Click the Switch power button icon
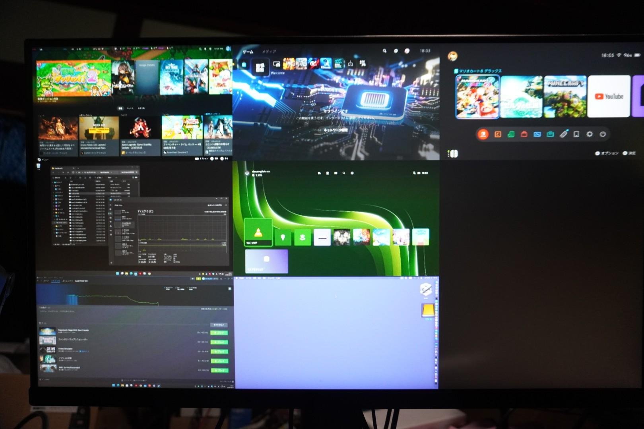644x429 pixels. [603, 134]
